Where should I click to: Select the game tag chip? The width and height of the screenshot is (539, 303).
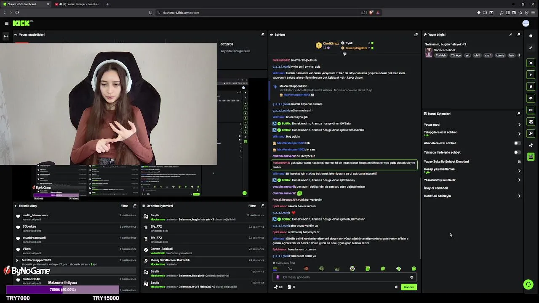(500, 56)
